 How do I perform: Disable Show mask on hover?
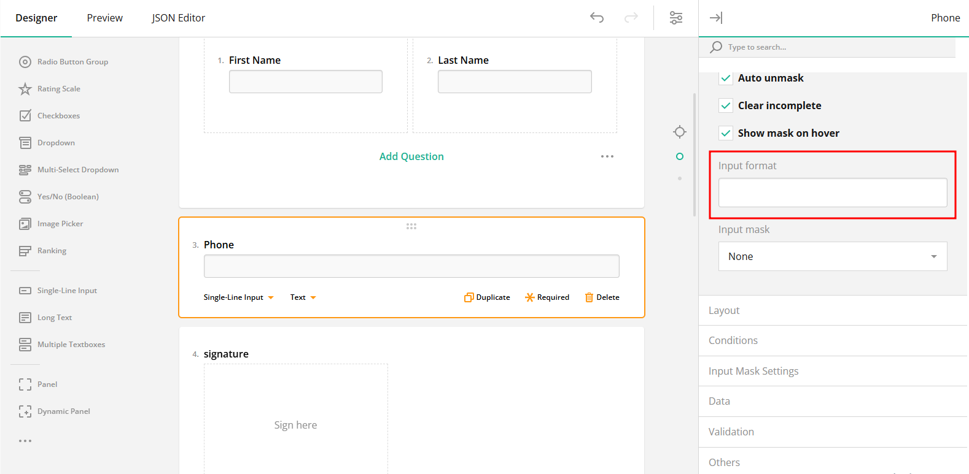tap(726, 133)
